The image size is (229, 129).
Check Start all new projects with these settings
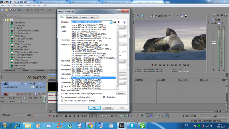pyautogui.click(x=62, y=101)
